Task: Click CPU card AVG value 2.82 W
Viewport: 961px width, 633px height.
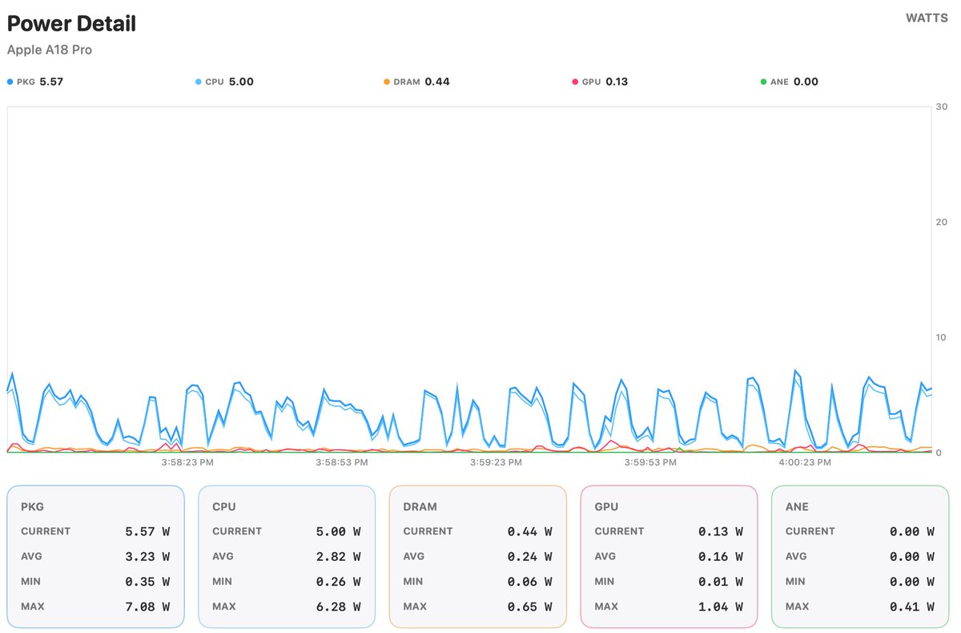Action: [339, 556]
